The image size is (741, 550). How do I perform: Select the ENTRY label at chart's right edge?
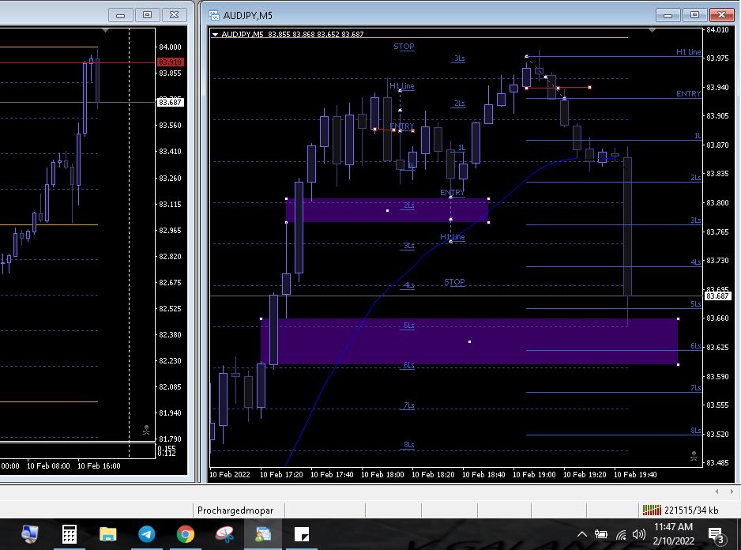pos(689,93)
